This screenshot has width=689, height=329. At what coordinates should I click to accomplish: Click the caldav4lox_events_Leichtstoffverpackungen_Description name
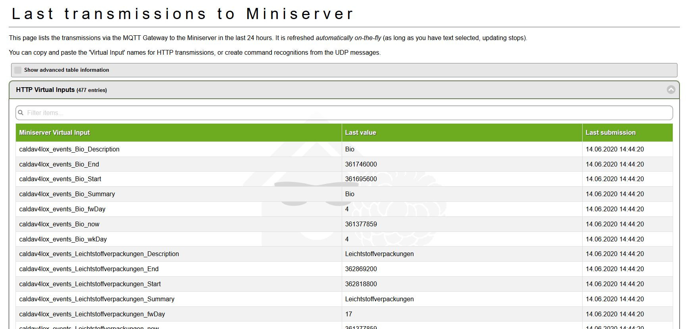(99, 254)
